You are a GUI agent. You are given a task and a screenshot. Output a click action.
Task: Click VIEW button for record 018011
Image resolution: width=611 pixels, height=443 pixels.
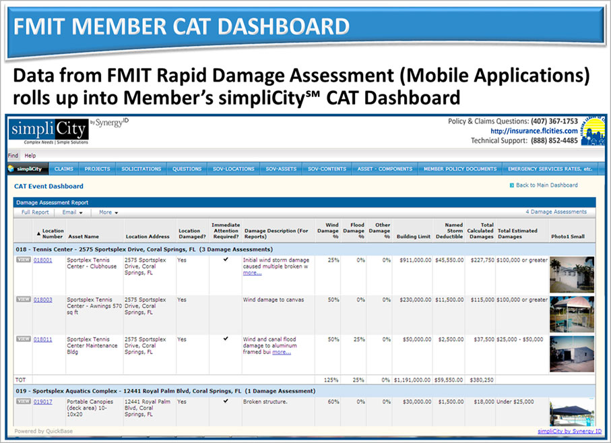click(24, 339)
